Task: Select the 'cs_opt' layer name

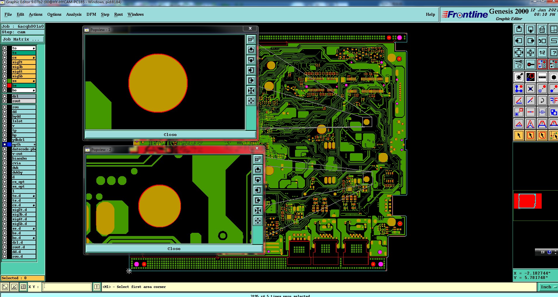Action: (24, 182)
